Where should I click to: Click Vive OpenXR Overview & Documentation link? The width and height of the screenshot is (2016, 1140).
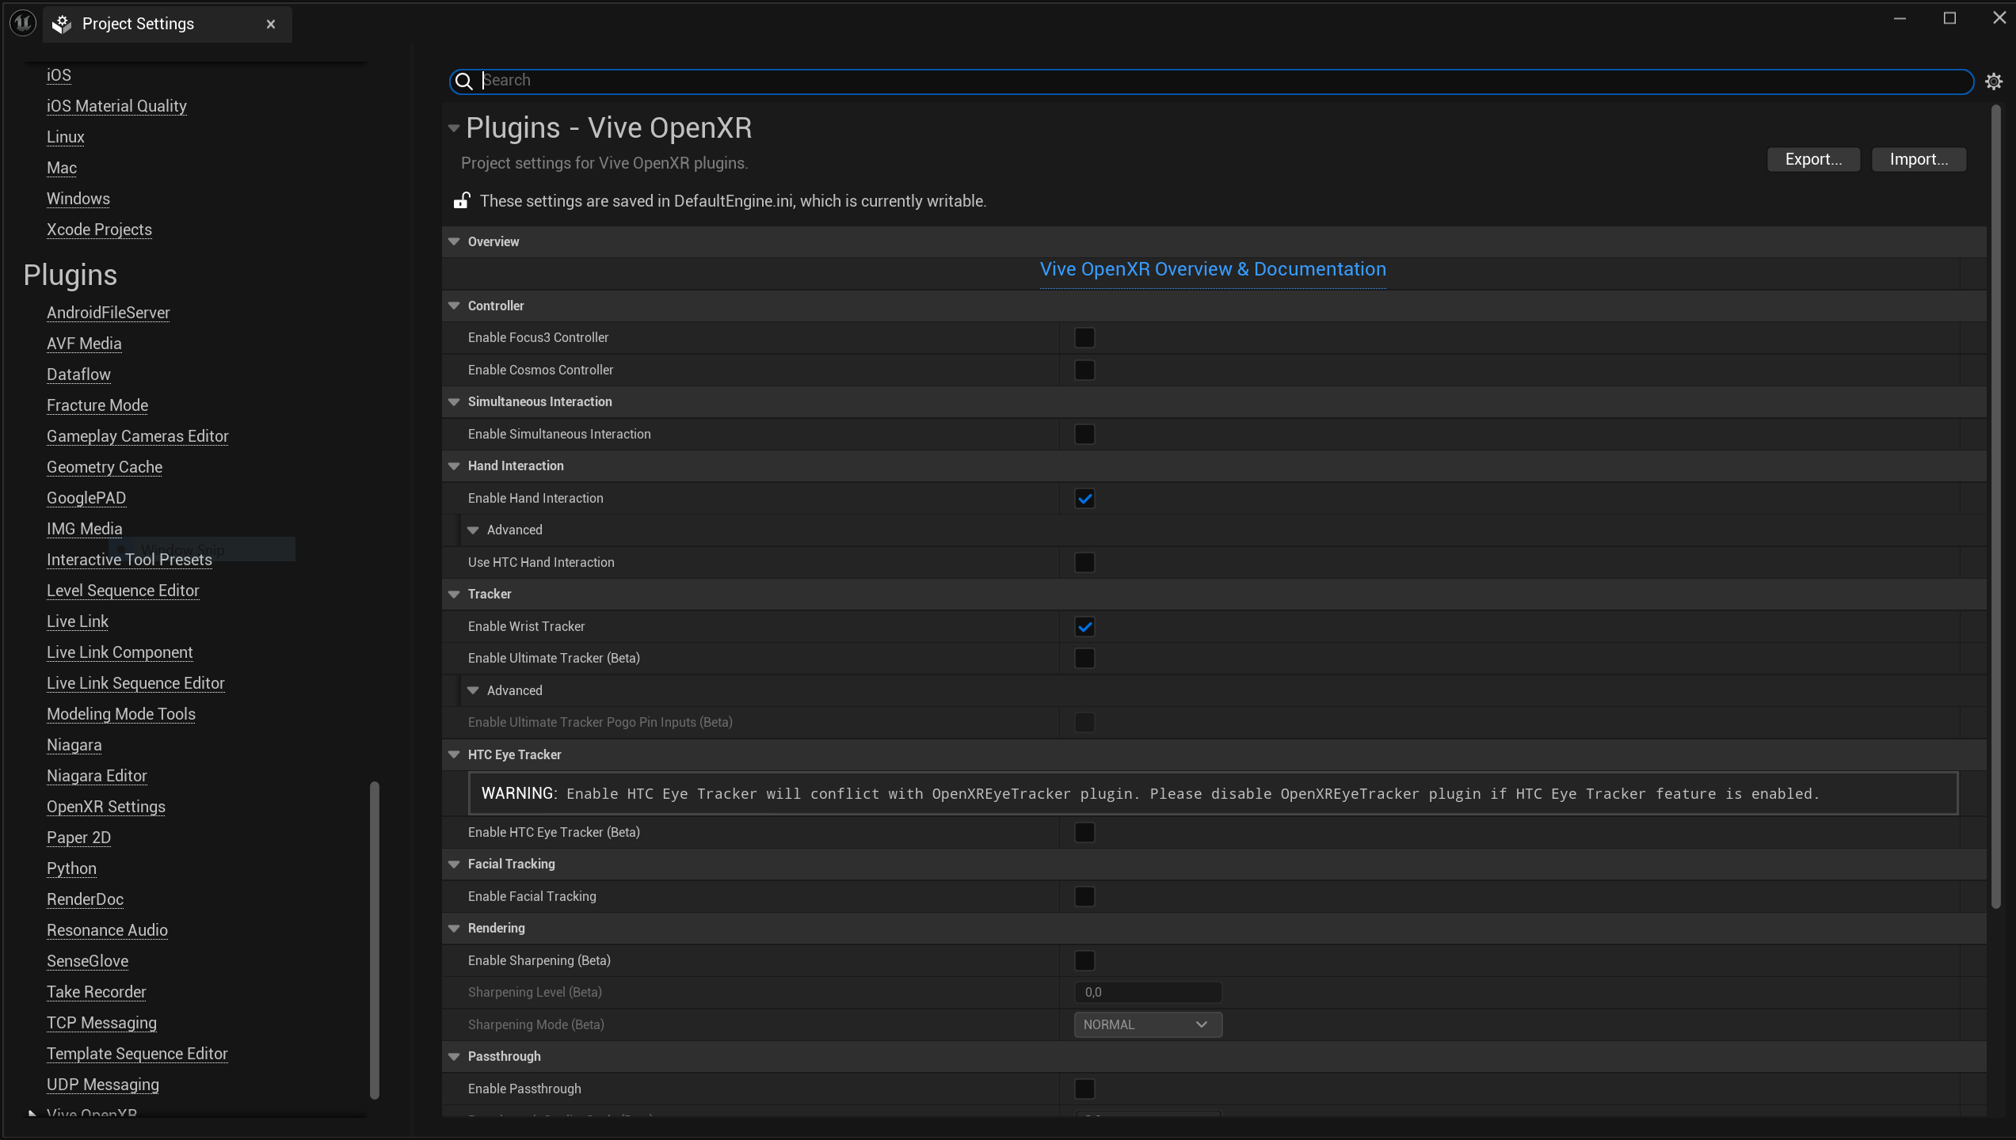point(1213,268)
